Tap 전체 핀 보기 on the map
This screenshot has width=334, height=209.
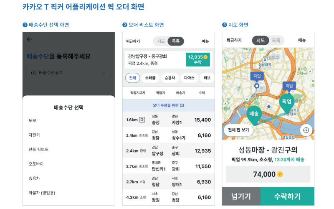coord(238,130)
